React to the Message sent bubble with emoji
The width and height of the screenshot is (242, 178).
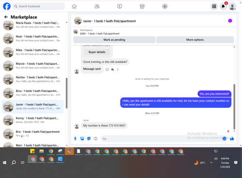tap(107, 70)
